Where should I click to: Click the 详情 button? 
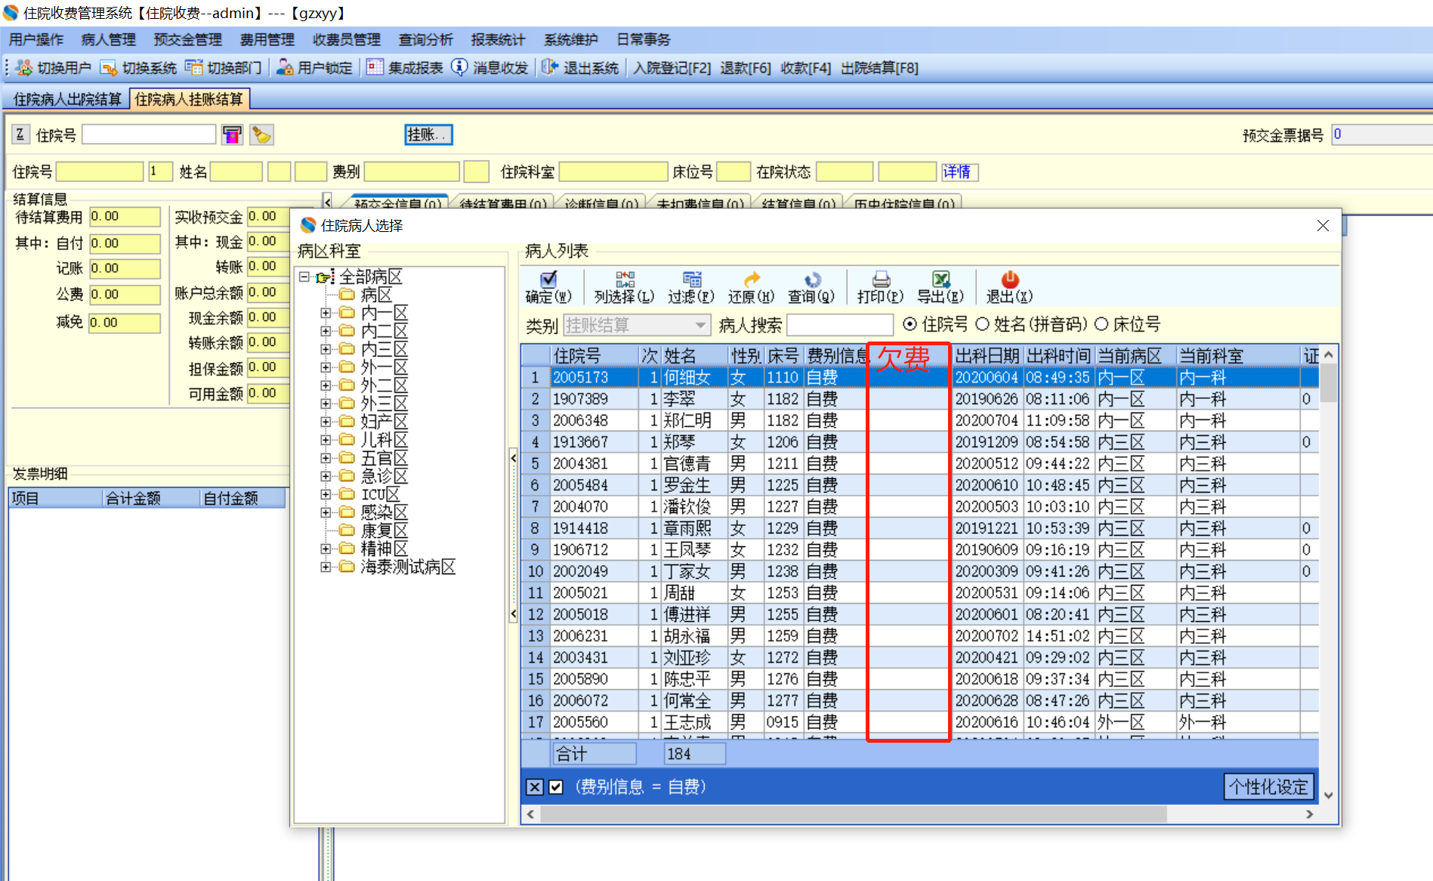click(959, 172)
